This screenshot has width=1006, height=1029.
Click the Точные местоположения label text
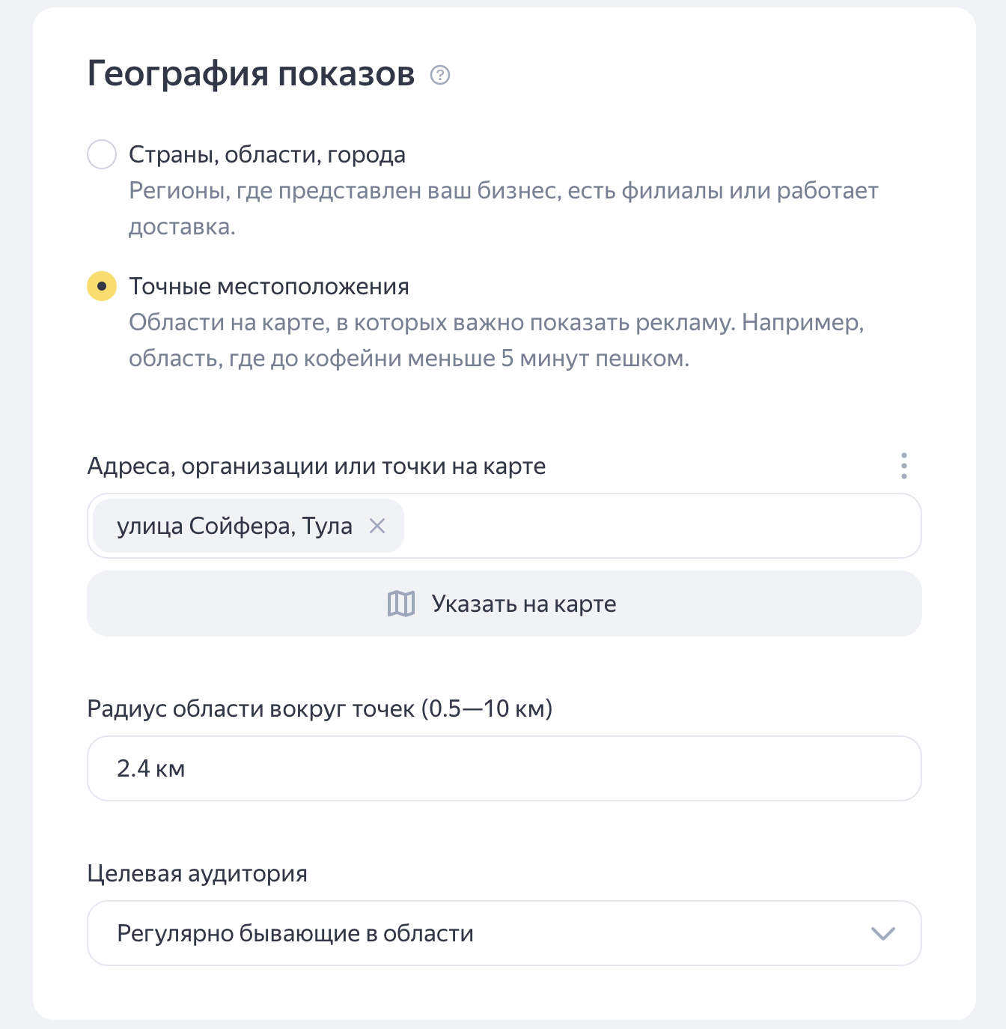[x=269, y=286]
